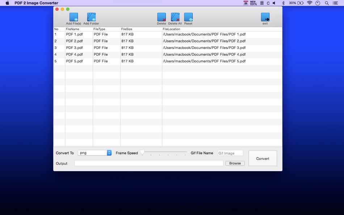Open Spotlight search magnifier icon
The width and height of the screenshot is (344, 215).
[x=327, y=3]
